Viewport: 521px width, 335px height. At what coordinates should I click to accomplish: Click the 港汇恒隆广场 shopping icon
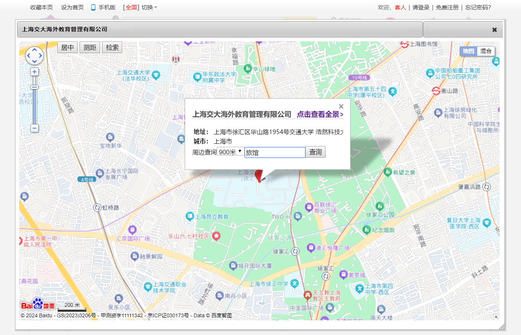(311, 248)
